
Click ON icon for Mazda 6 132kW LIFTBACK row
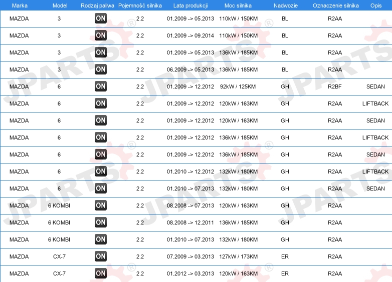click(x=101, y=171)
